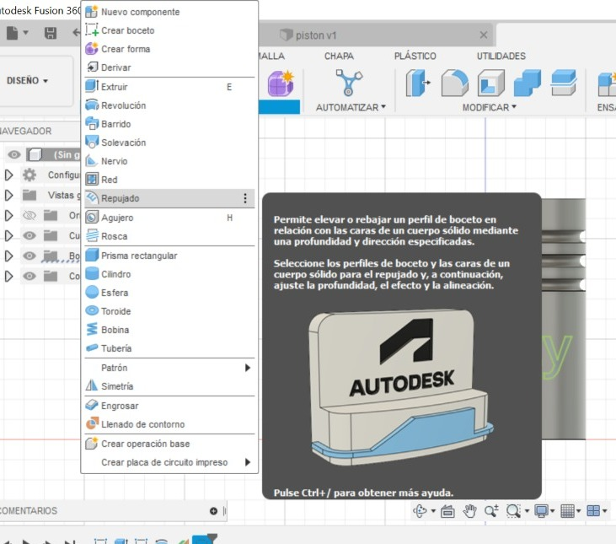Expand the Patrón submenu
This screenshot has width=616, height=544.
(169, 368)
